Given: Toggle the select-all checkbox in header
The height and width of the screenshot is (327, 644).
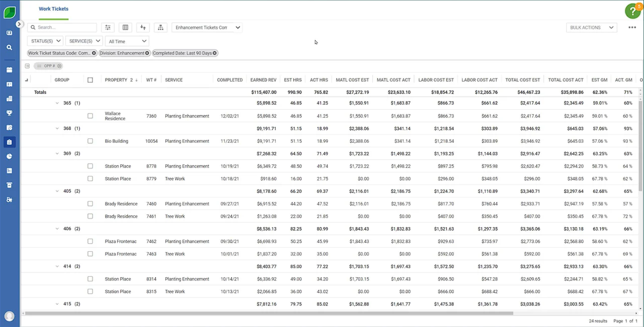Looking at the screenshot, I should point(90,80).
